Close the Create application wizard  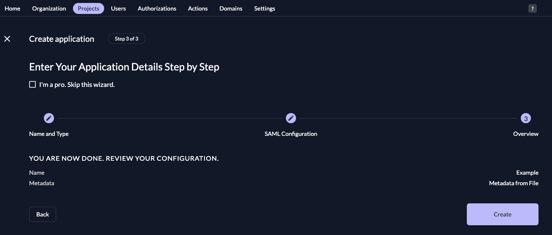click(7, 39)
